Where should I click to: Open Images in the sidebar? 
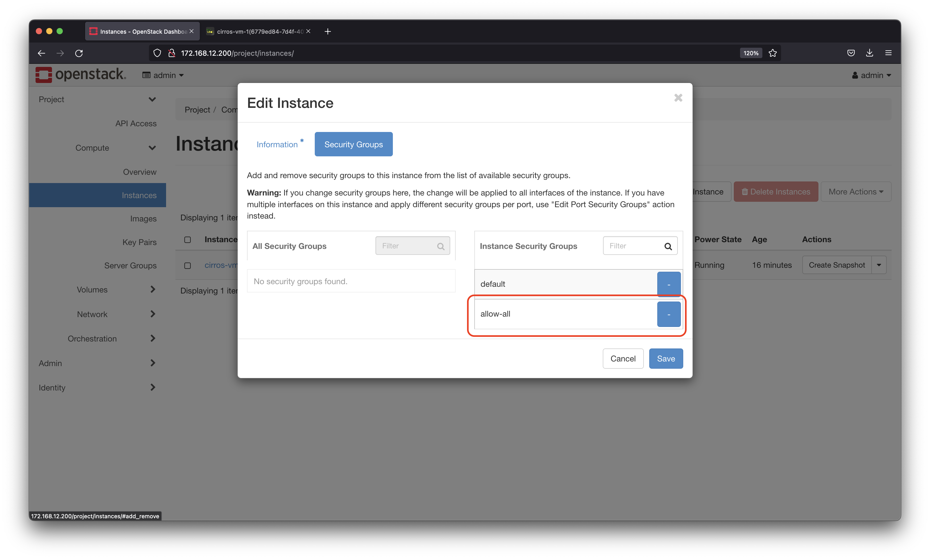(x=143, y=219)
